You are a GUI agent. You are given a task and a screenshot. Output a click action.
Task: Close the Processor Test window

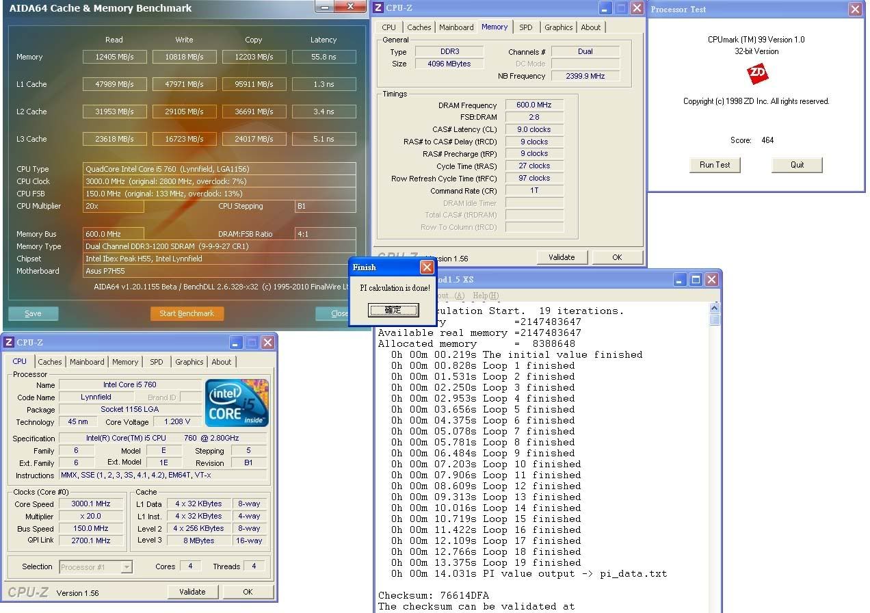855,9
